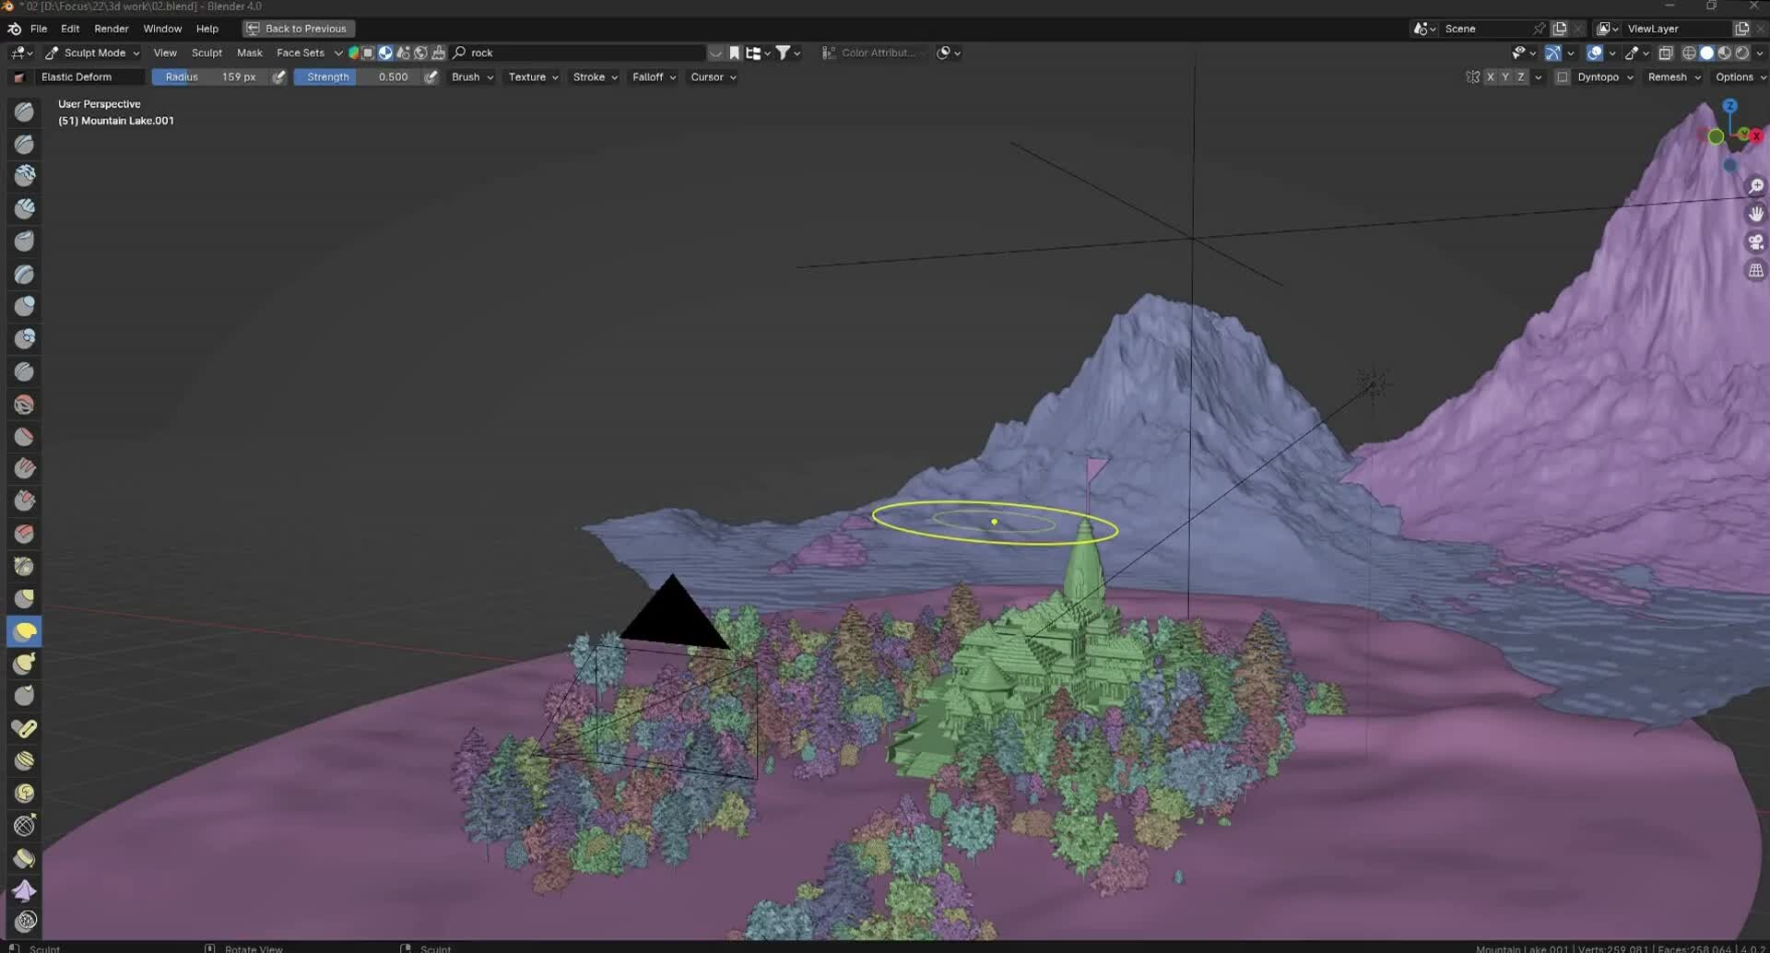
Task: Select the Grab brush
Action: [x=25, y=598]
